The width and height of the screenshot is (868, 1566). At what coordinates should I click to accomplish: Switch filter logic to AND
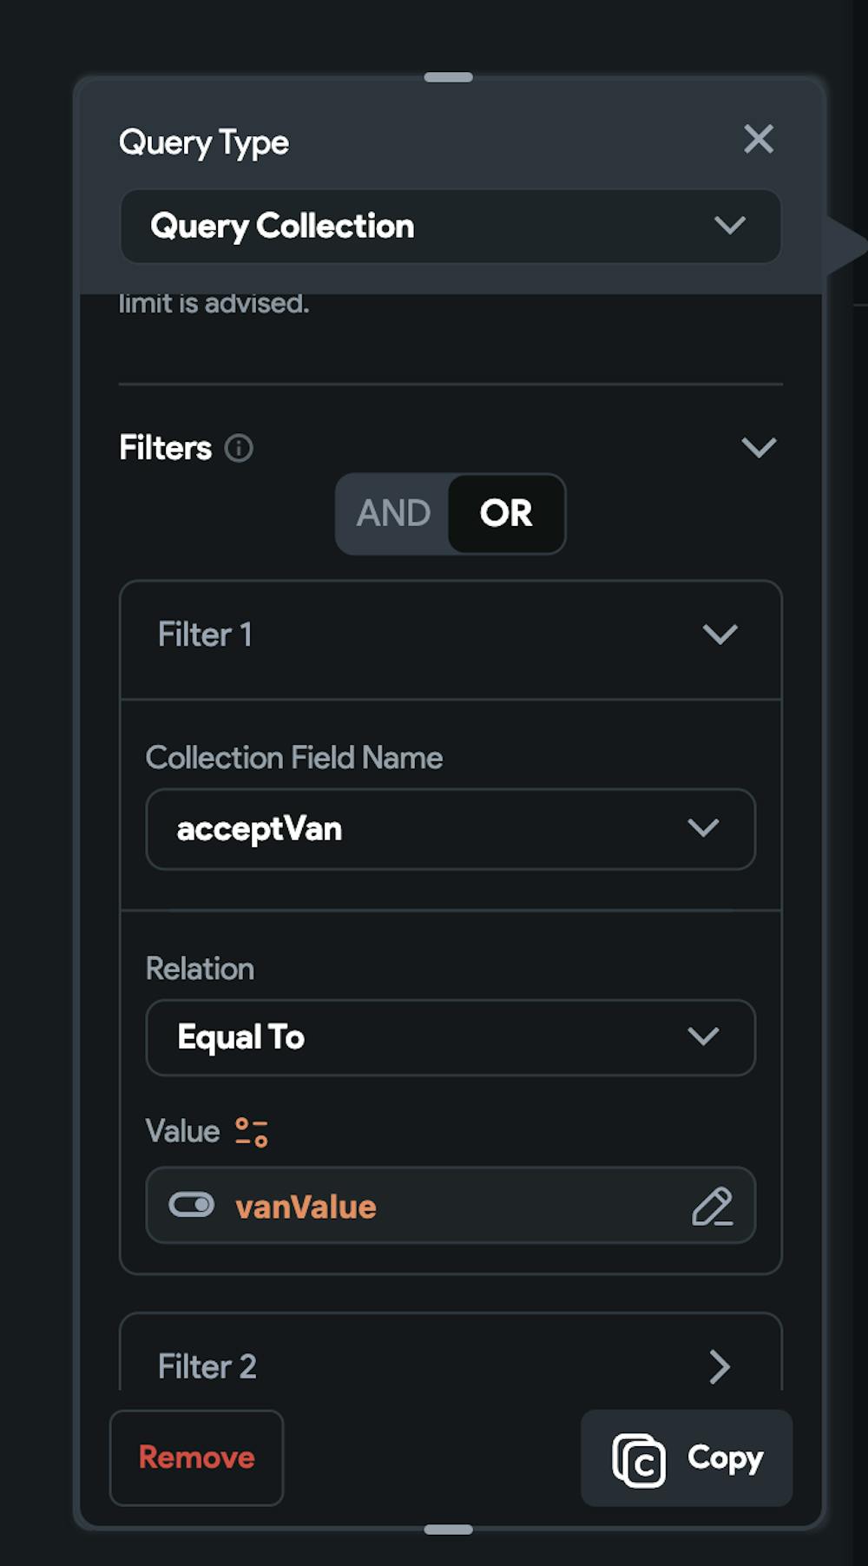tap(393, 514)
